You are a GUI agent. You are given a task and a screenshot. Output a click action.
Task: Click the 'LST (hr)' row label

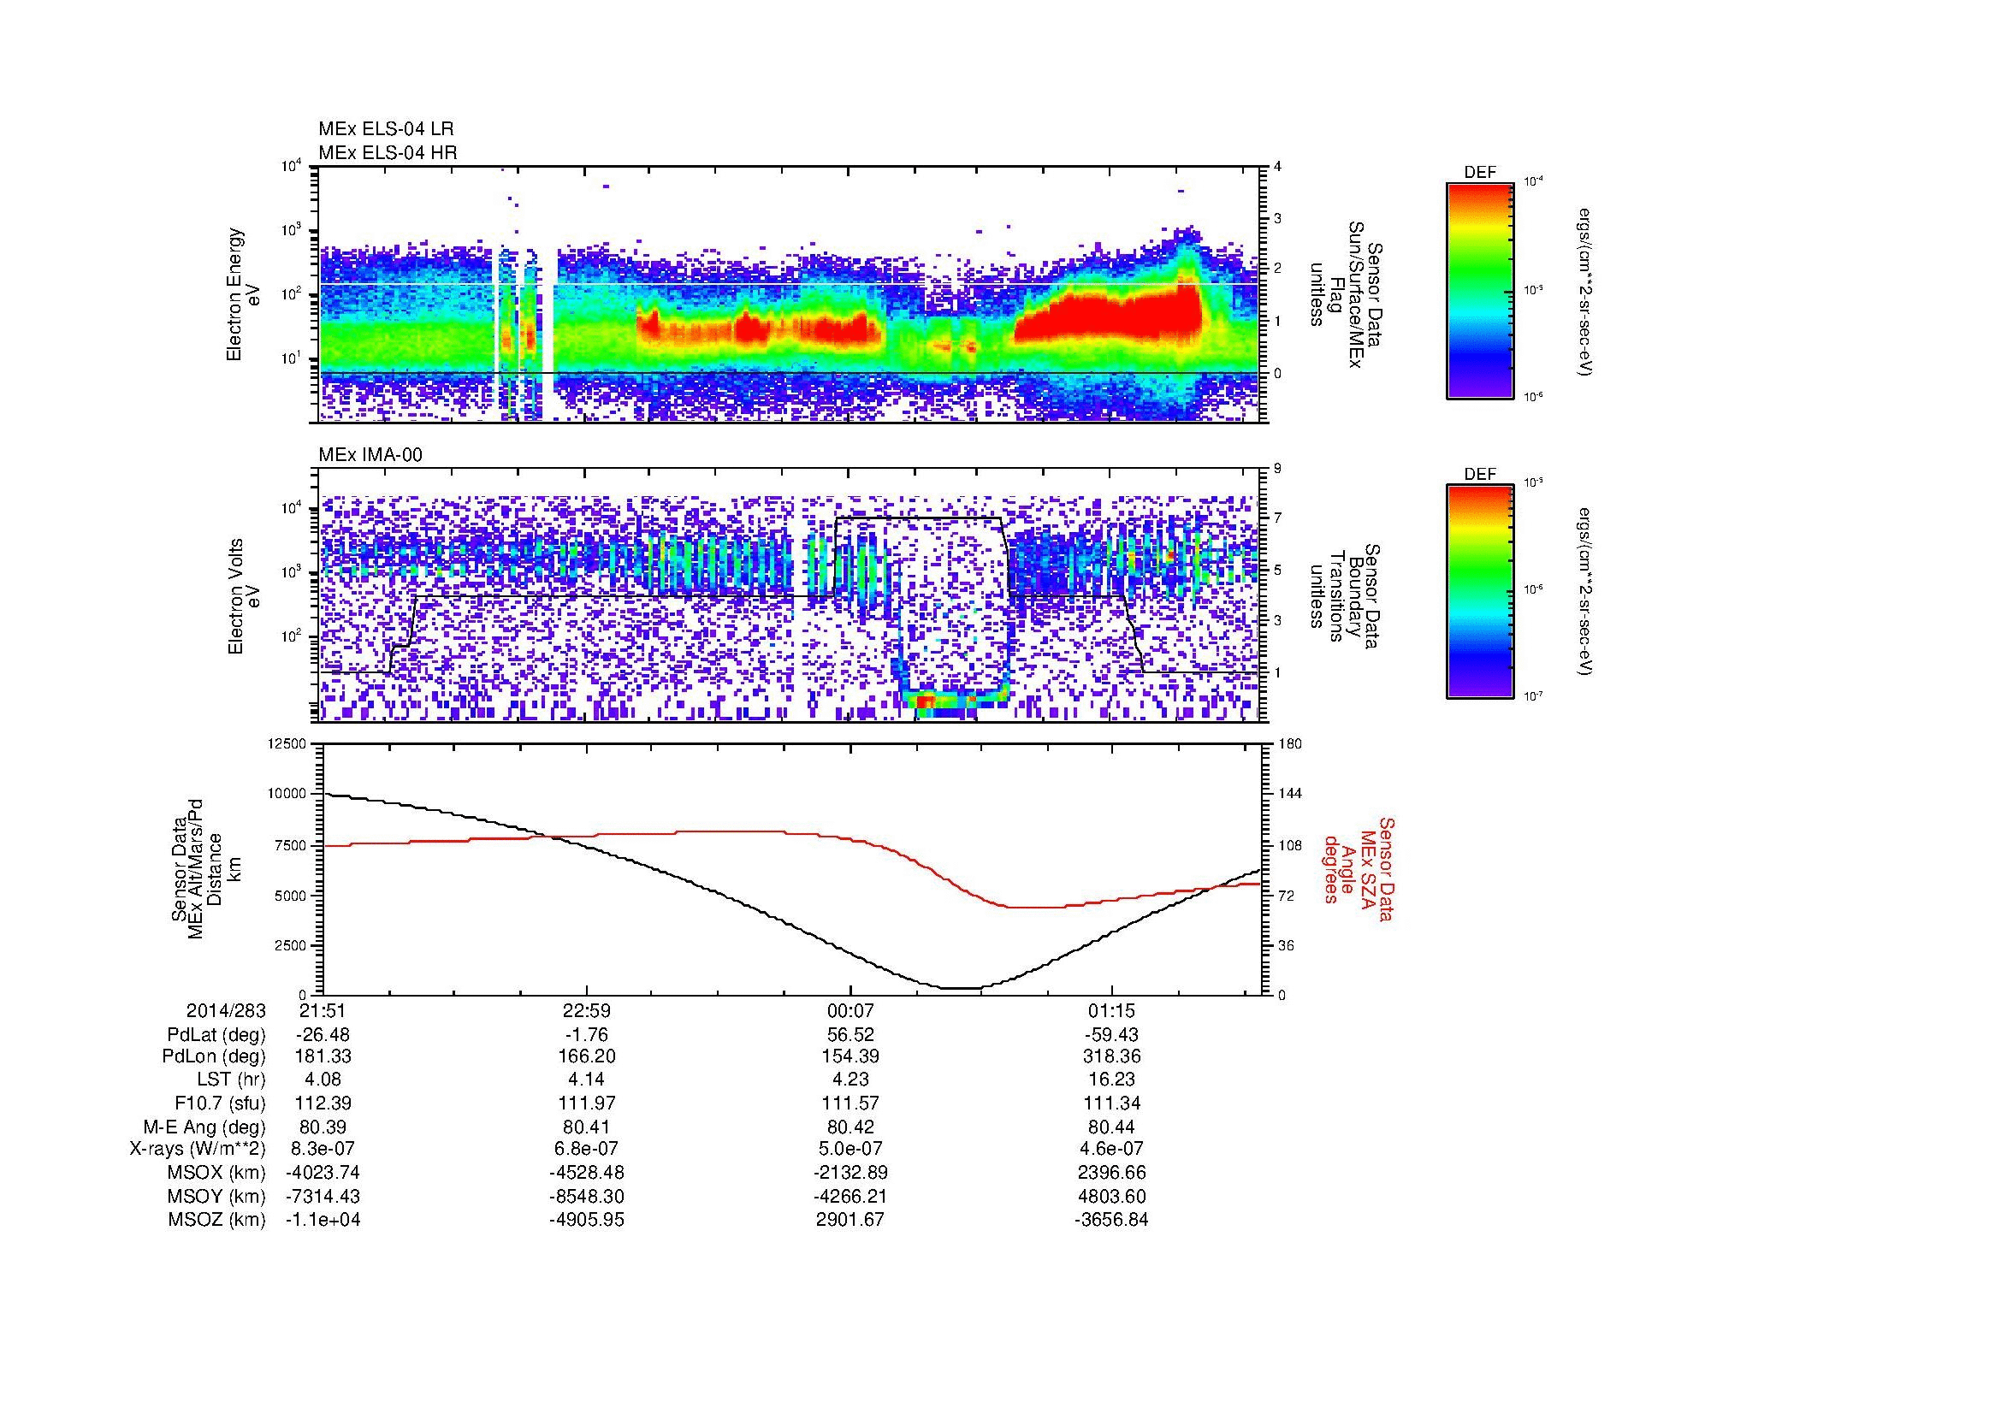pyautogui.click(x=229, y=1080)
